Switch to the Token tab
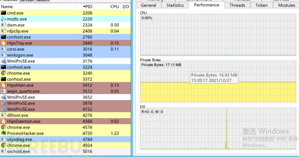Viewport: 299px width, 157px height. [x=261, y=5]
